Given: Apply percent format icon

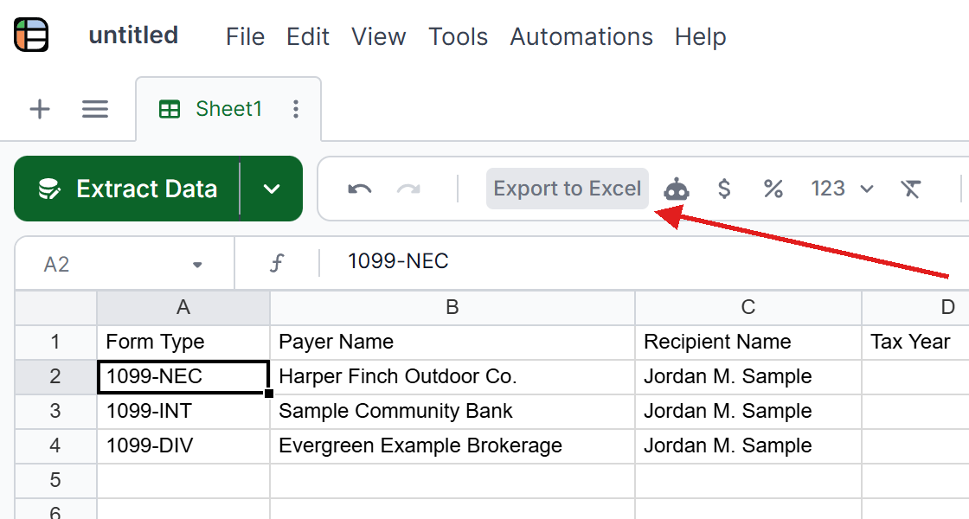Looking at the screenshot, I should pos(773,189).
